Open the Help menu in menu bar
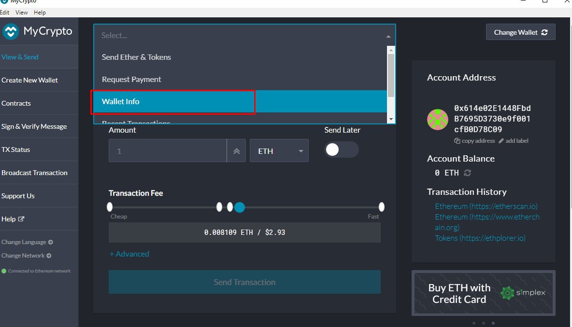This screenshot has height=327, width=572. [x=40, y=13]
